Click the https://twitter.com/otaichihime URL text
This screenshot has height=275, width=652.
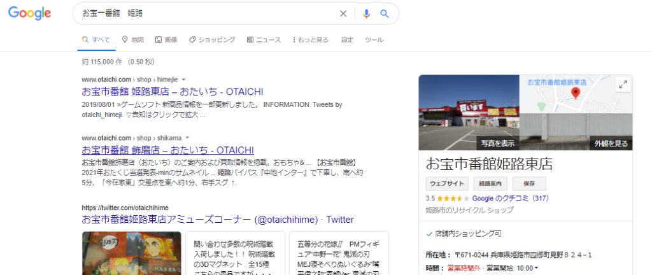point(125,208)
